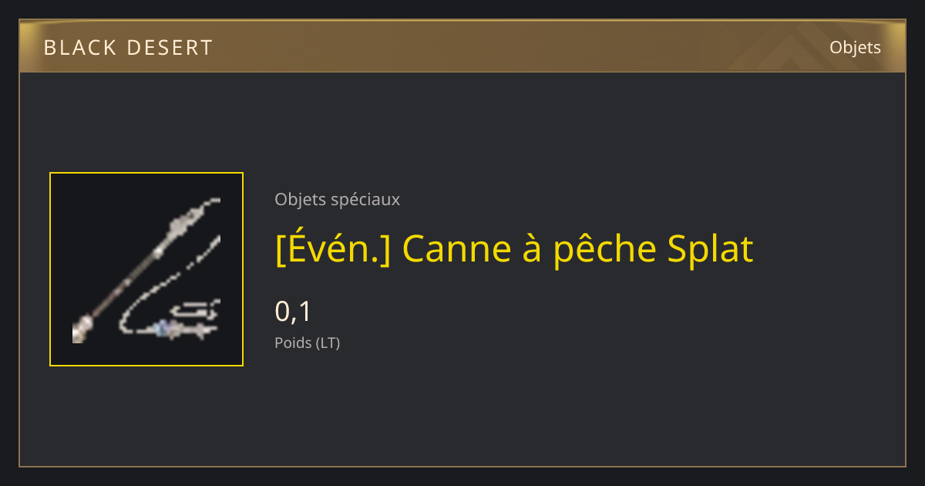
Task: Select the word BLACK in the header
Action: pos(78,48)
